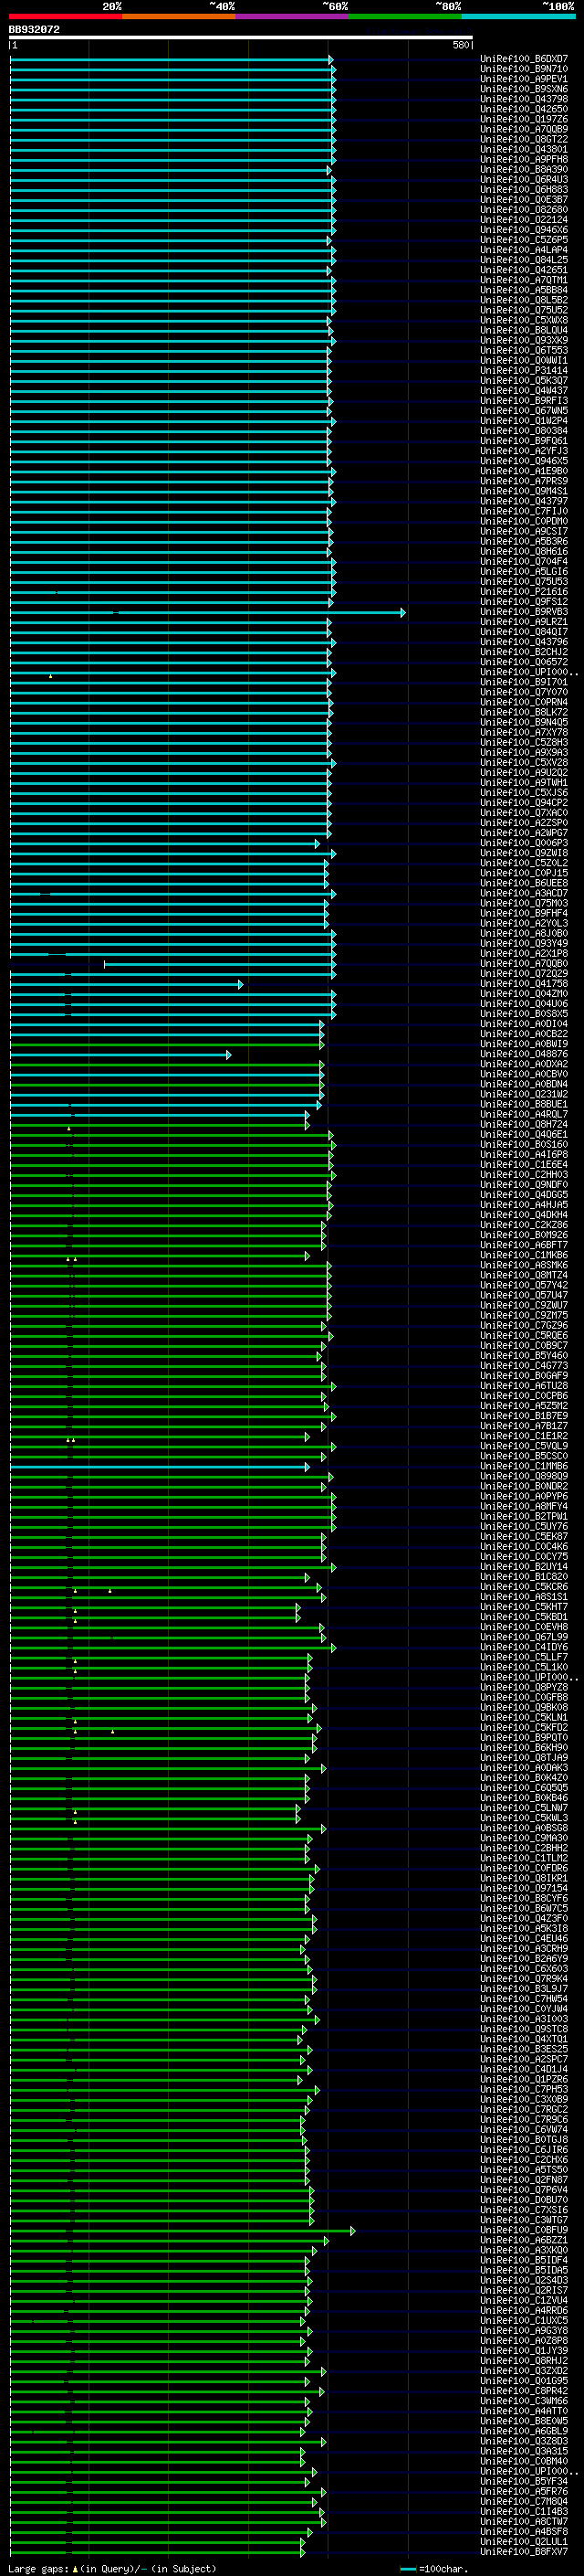The height and width of the screenshot is (2576, 584).
Task: Select hit label UniRef100_Q6T553
Action: (524, 350)
